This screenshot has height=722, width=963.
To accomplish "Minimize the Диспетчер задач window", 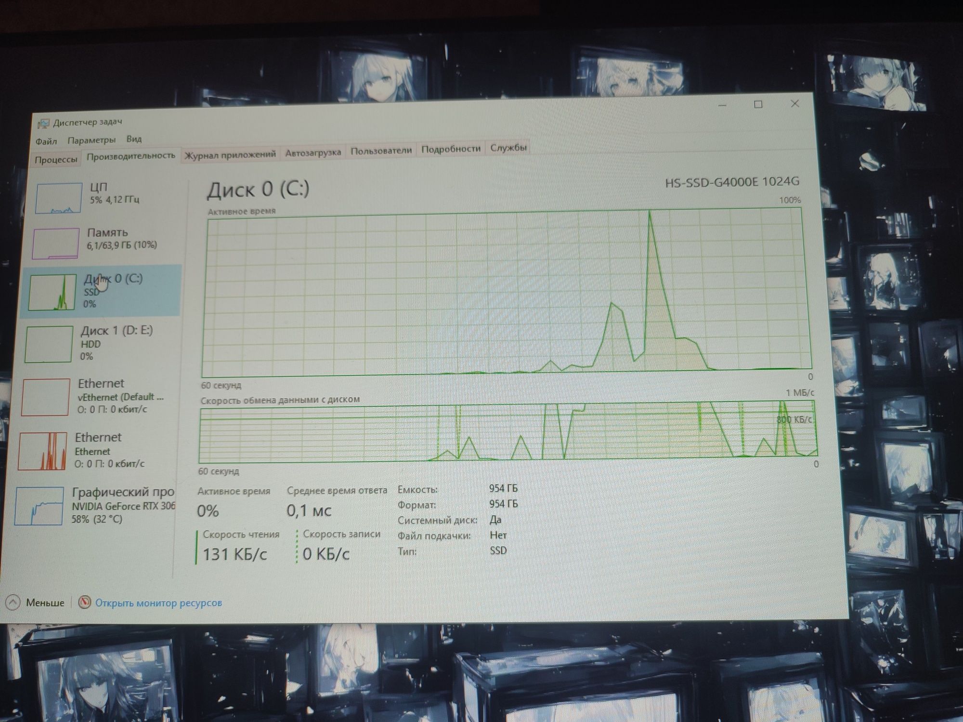I will tap(722, 105).
